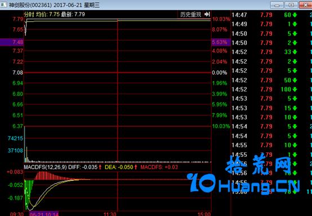312x216 pixels.
Task: Click the 7.22 price axis label
Action: tap(17, 62)
